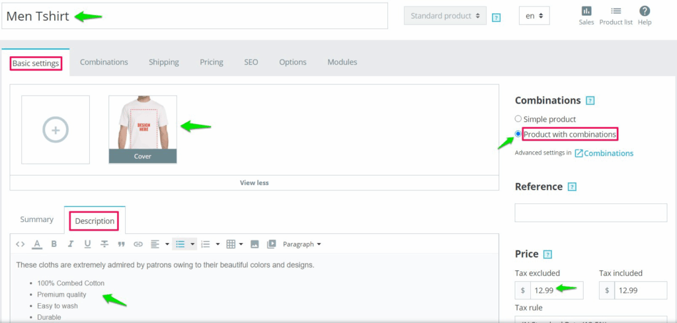The width and height of the screenshot is (677, 323).
Task: Apply italic formatting in the editor toolbar
Action: (x=71, y=244)
